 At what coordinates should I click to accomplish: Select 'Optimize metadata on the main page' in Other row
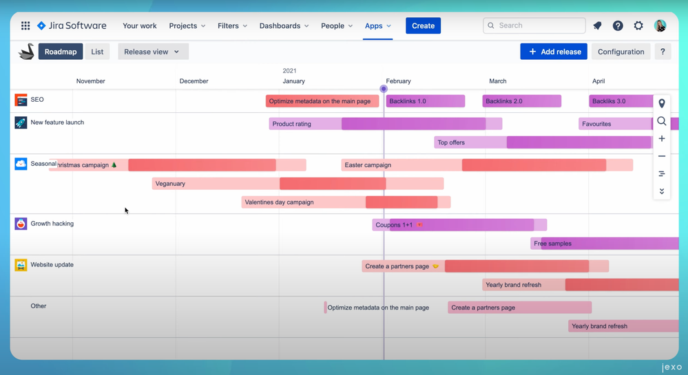pyautogui.click(x=377, y=308)
